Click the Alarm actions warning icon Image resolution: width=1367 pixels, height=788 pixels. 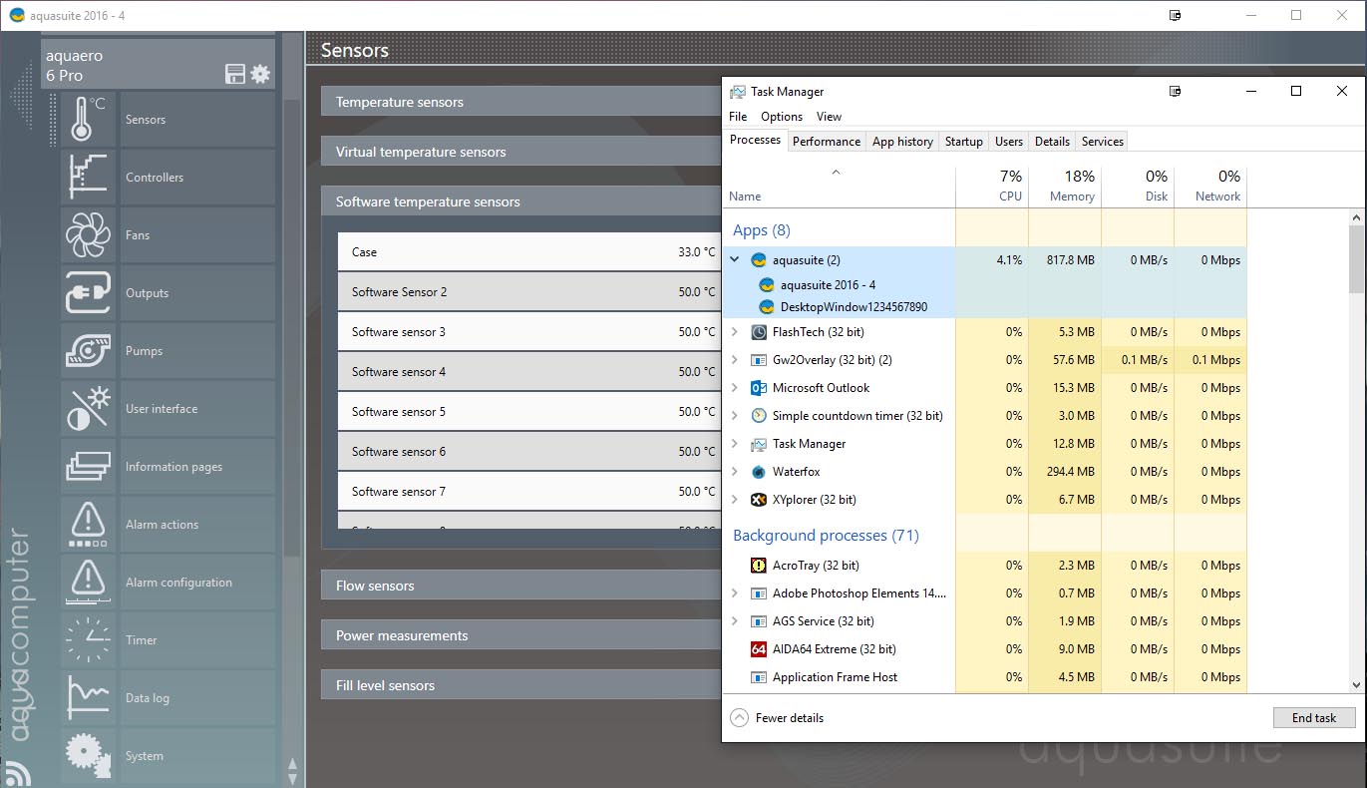[88, 525]
